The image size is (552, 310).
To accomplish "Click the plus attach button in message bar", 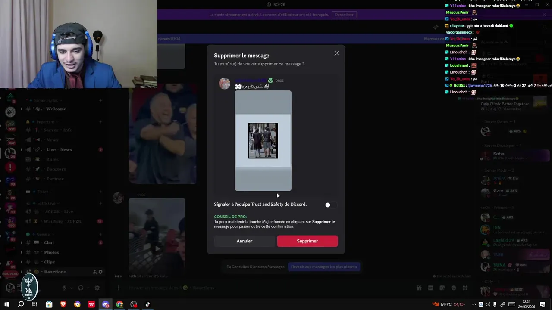I will 118,288.
